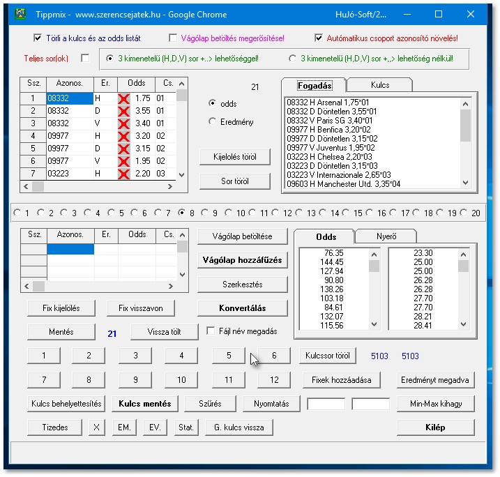Click the 'Fix kijelölés' button
Screen dimensions: 500x477
click(x=61, y=308)
